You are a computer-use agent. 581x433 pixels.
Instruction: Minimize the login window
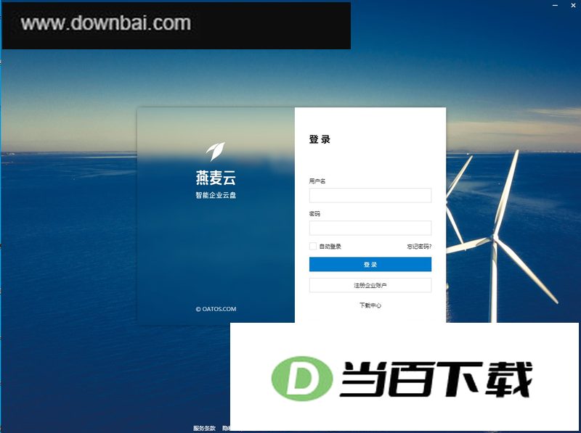555,5
